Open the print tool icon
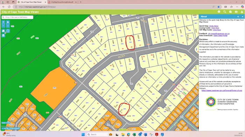This screenshot has height=137, width=245. click(x=236, y=12)
